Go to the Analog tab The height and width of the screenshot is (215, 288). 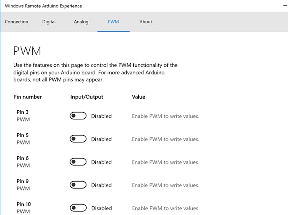pyautogui.click(x=81, y=22)
